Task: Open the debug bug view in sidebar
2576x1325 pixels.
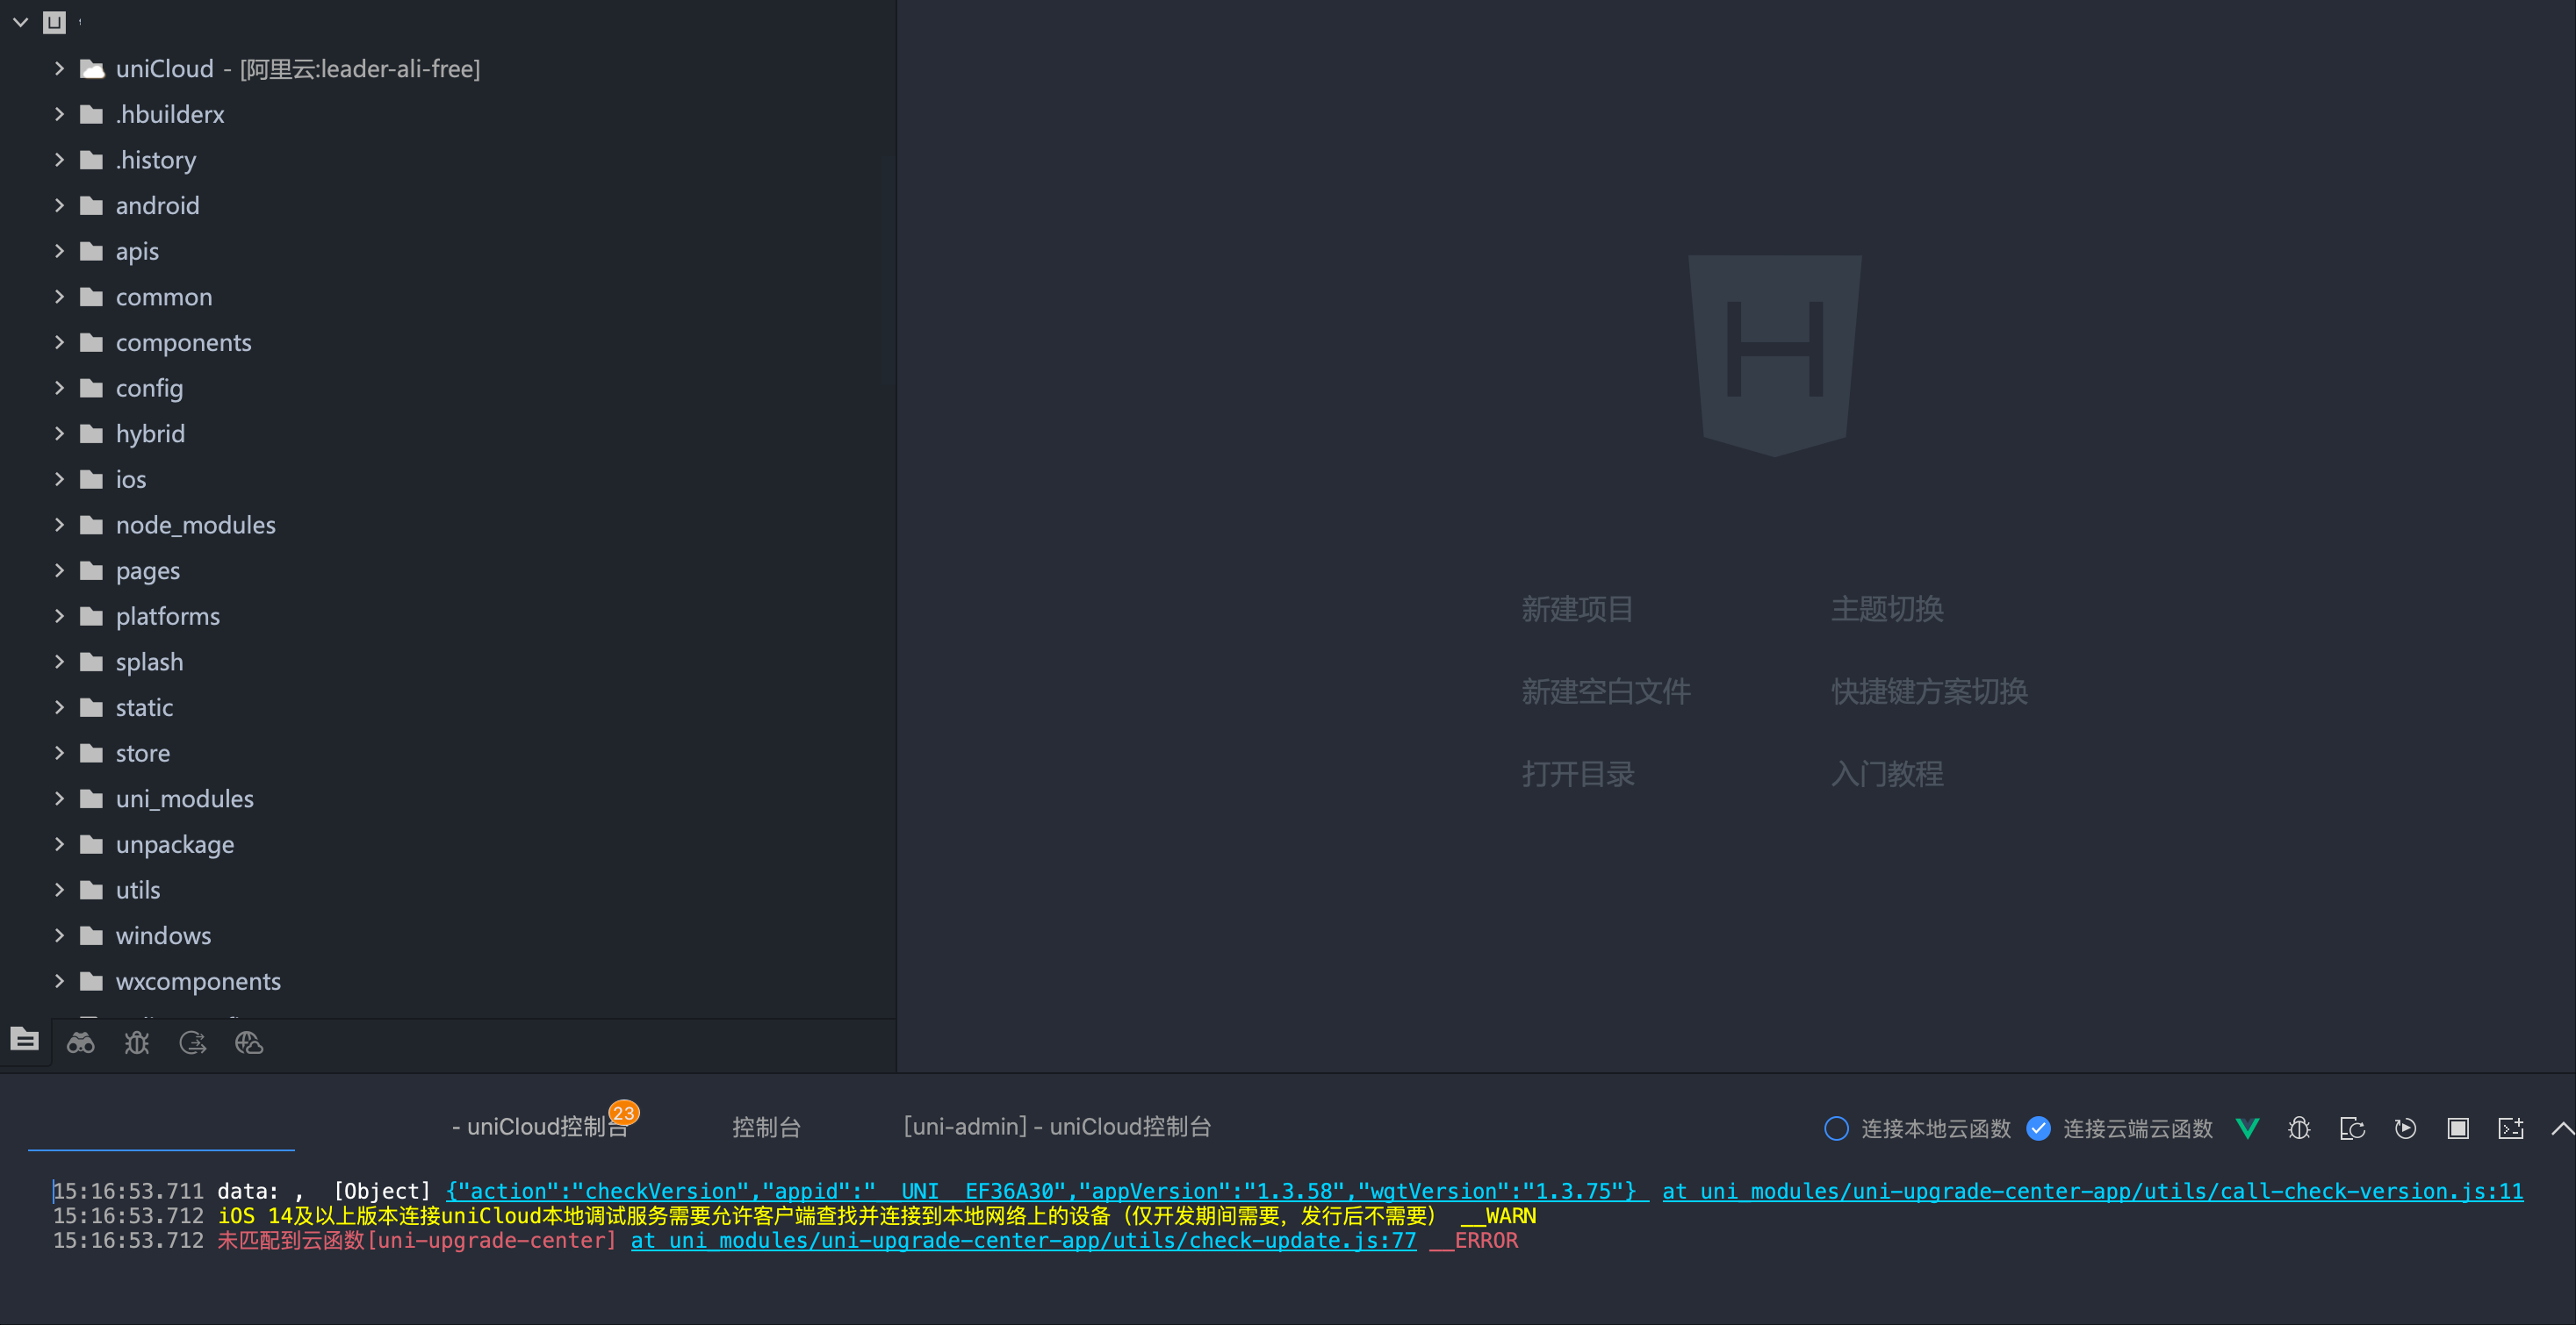Action: pyautogui.click(x=137, y=1043)
